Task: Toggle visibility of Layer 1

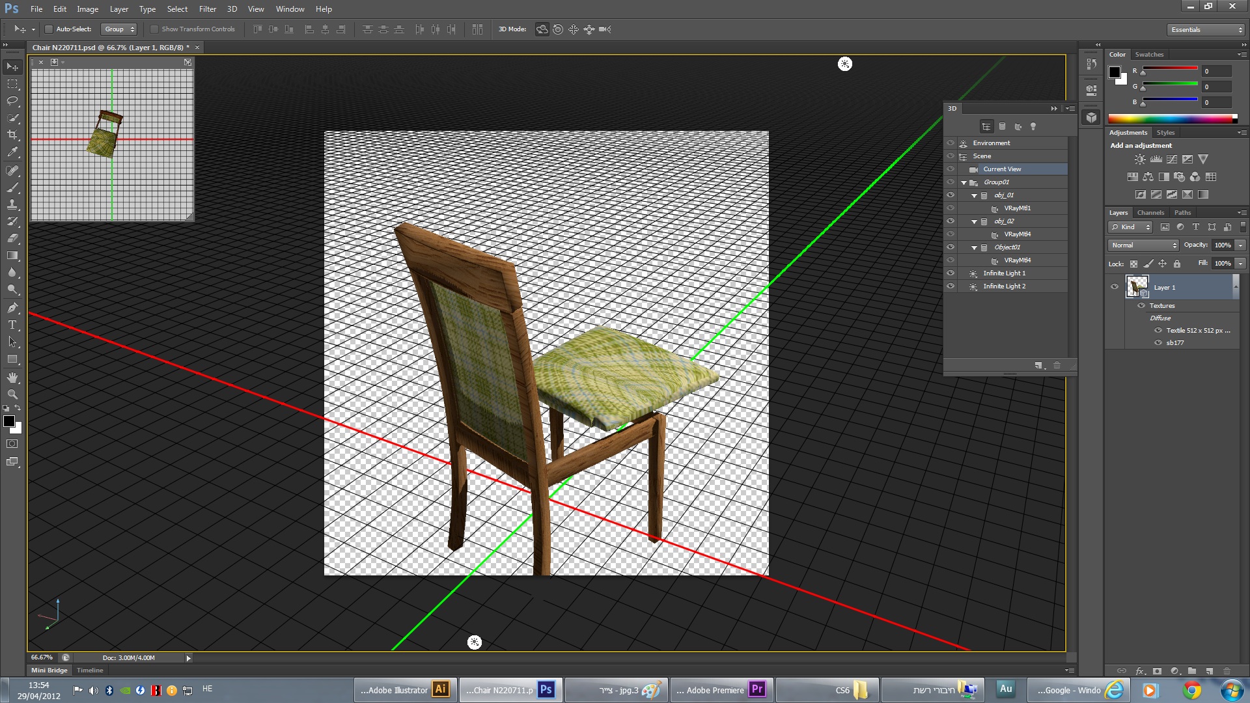Action: click(1115, 287)
